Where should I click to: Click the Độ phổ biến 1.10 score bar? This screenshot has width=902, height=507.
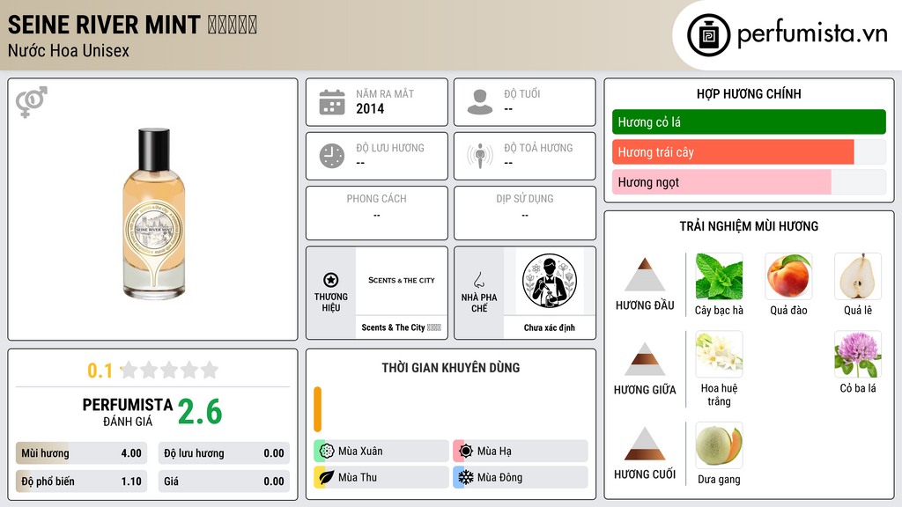click(x=81, y=481)
